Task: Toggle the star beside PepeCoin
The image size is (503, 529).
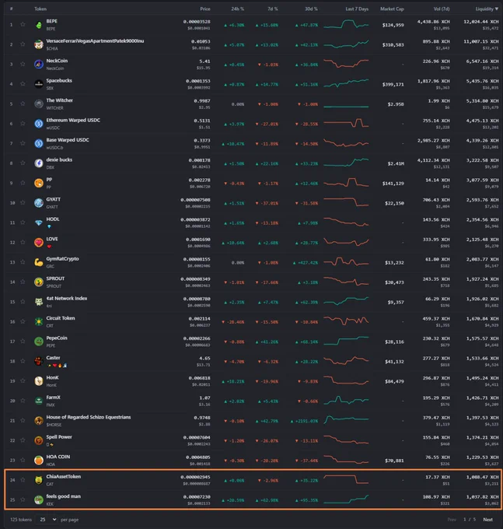Action: pos(23,341)
